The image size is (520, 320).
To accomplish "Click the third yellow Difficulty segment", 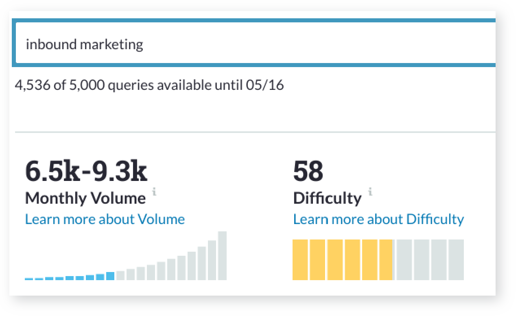I will tap(335, 260).
